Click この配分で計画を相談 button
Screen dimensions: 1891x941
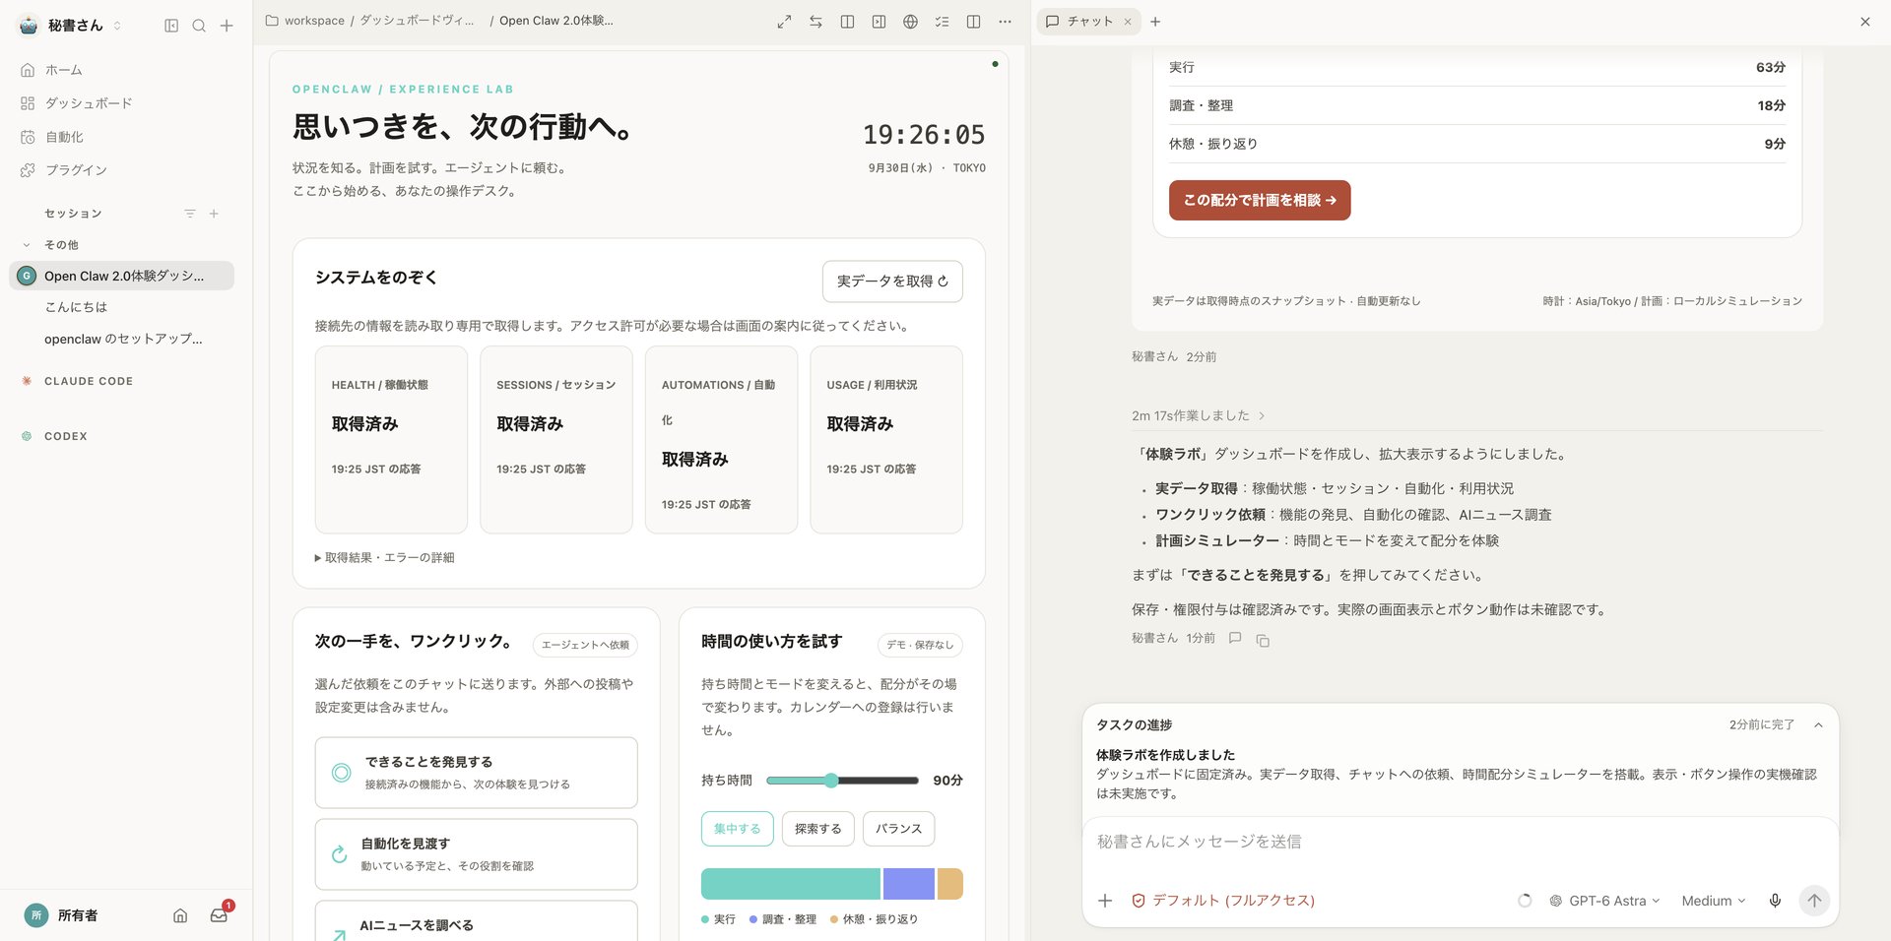point(1260,201)
